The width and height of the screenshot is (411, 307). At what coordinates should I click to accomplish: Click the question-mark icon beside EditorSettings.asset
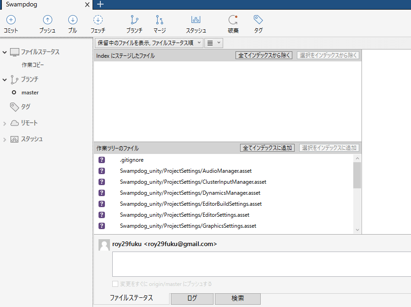point(102,215)
